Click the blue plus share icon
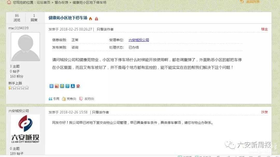The image size is (280, 157). click(x=51, y=86)
